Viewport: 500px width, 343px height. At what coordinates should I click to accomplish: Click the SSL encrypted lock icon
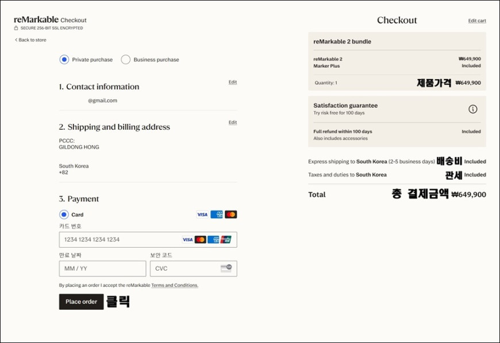click(x=16, y=28)
